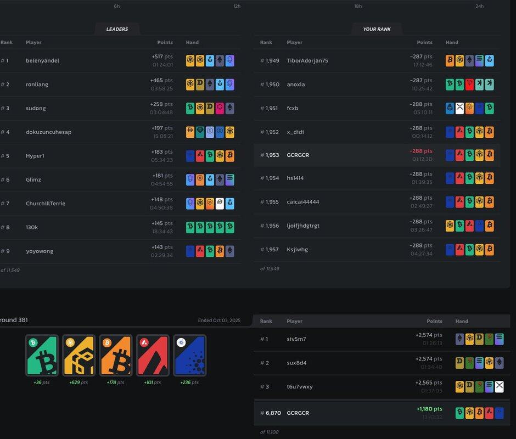Open player dokuzuncuhesap's profile

click(x=48, y=132)
